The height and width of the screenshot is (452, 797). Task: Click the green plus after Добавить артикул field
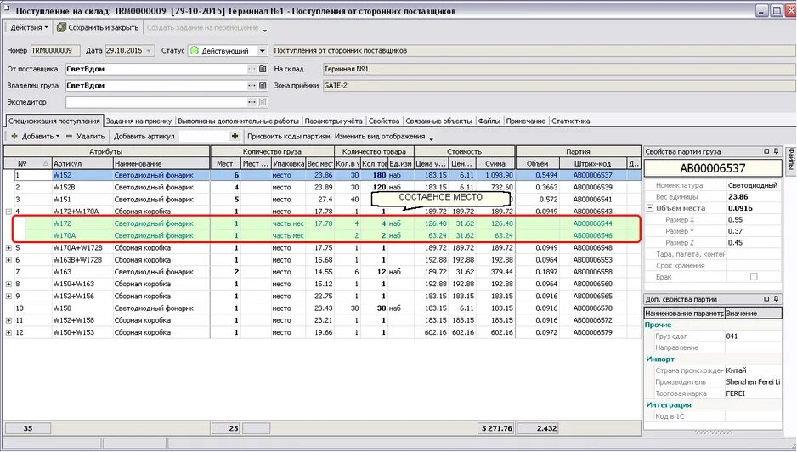click(x=235, y=136)
